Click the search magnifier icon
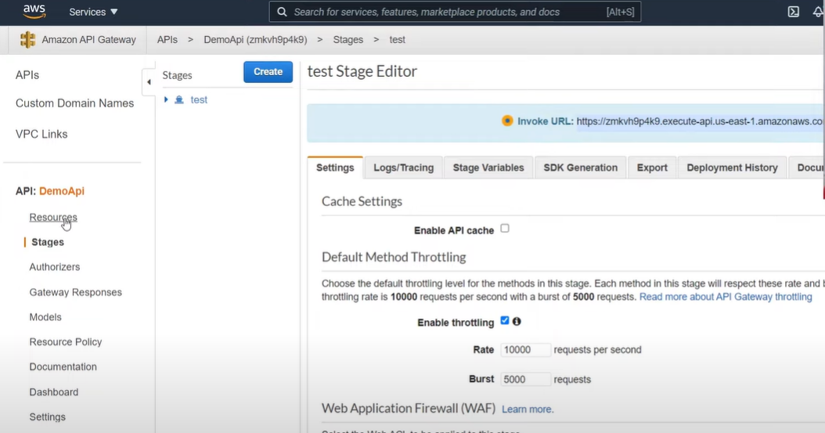 pyautogui.click(x=282, y=12)
